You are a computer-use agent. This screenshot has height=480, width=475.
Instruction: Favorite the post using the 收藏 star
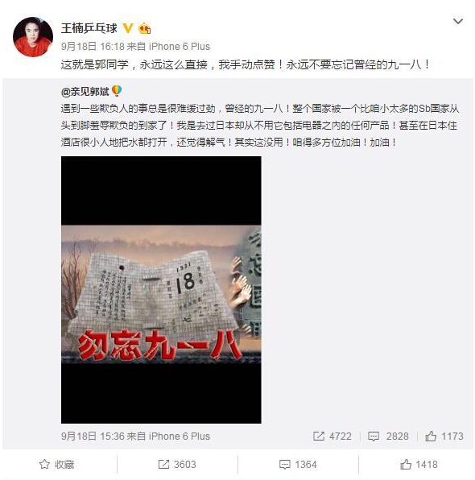[45, 464]
